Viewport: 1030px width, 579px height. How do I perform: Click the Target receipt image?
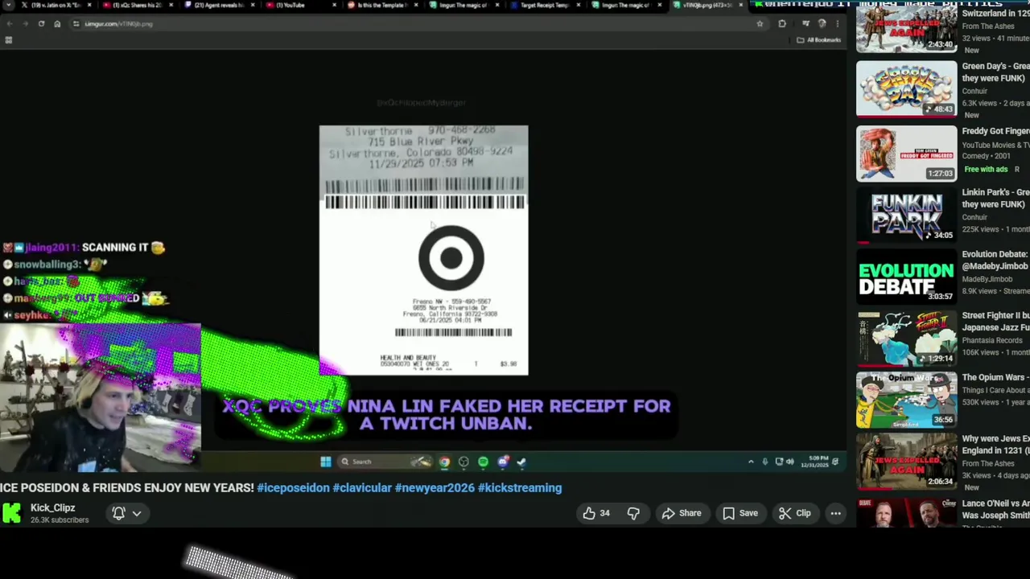pyautogui.click(x=423, y=250)
